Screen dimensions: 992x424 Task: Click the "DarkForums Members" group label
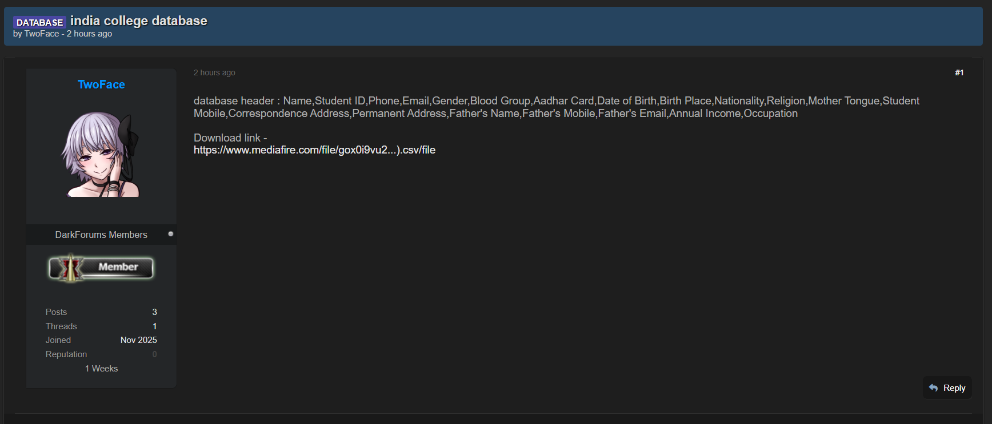point(101,235)
